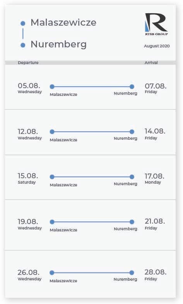This screenshot has width=183, height=304.
Task: Select the Nuremberg route header dot
Action: pos(23,45)
